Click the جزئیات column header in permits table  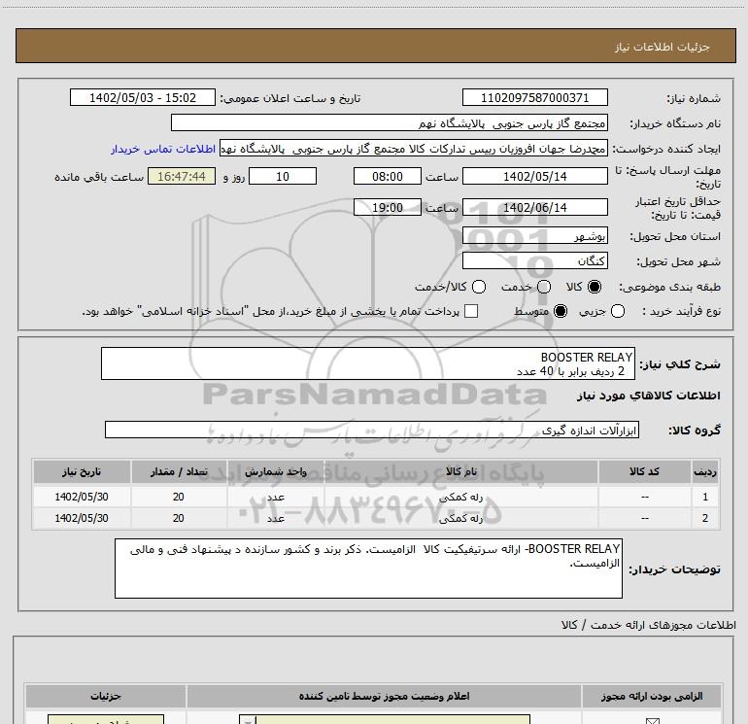click(x=106, y=696)
